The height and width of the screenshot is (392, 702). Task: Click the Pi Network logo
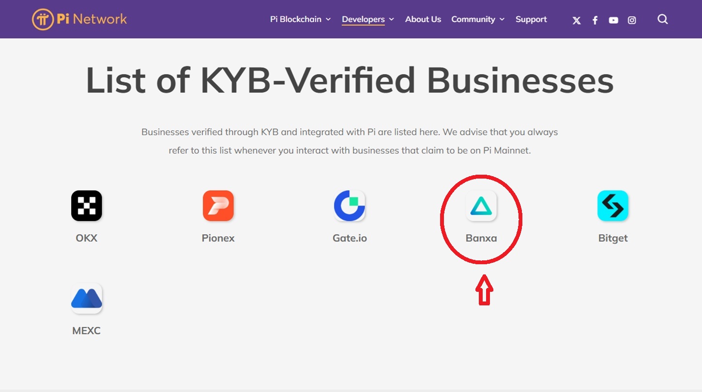click(79, 19)
